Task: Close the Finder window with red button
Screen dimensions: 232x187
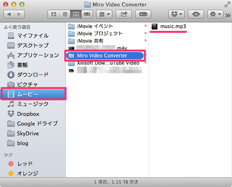Action: [x=6, y=5]
